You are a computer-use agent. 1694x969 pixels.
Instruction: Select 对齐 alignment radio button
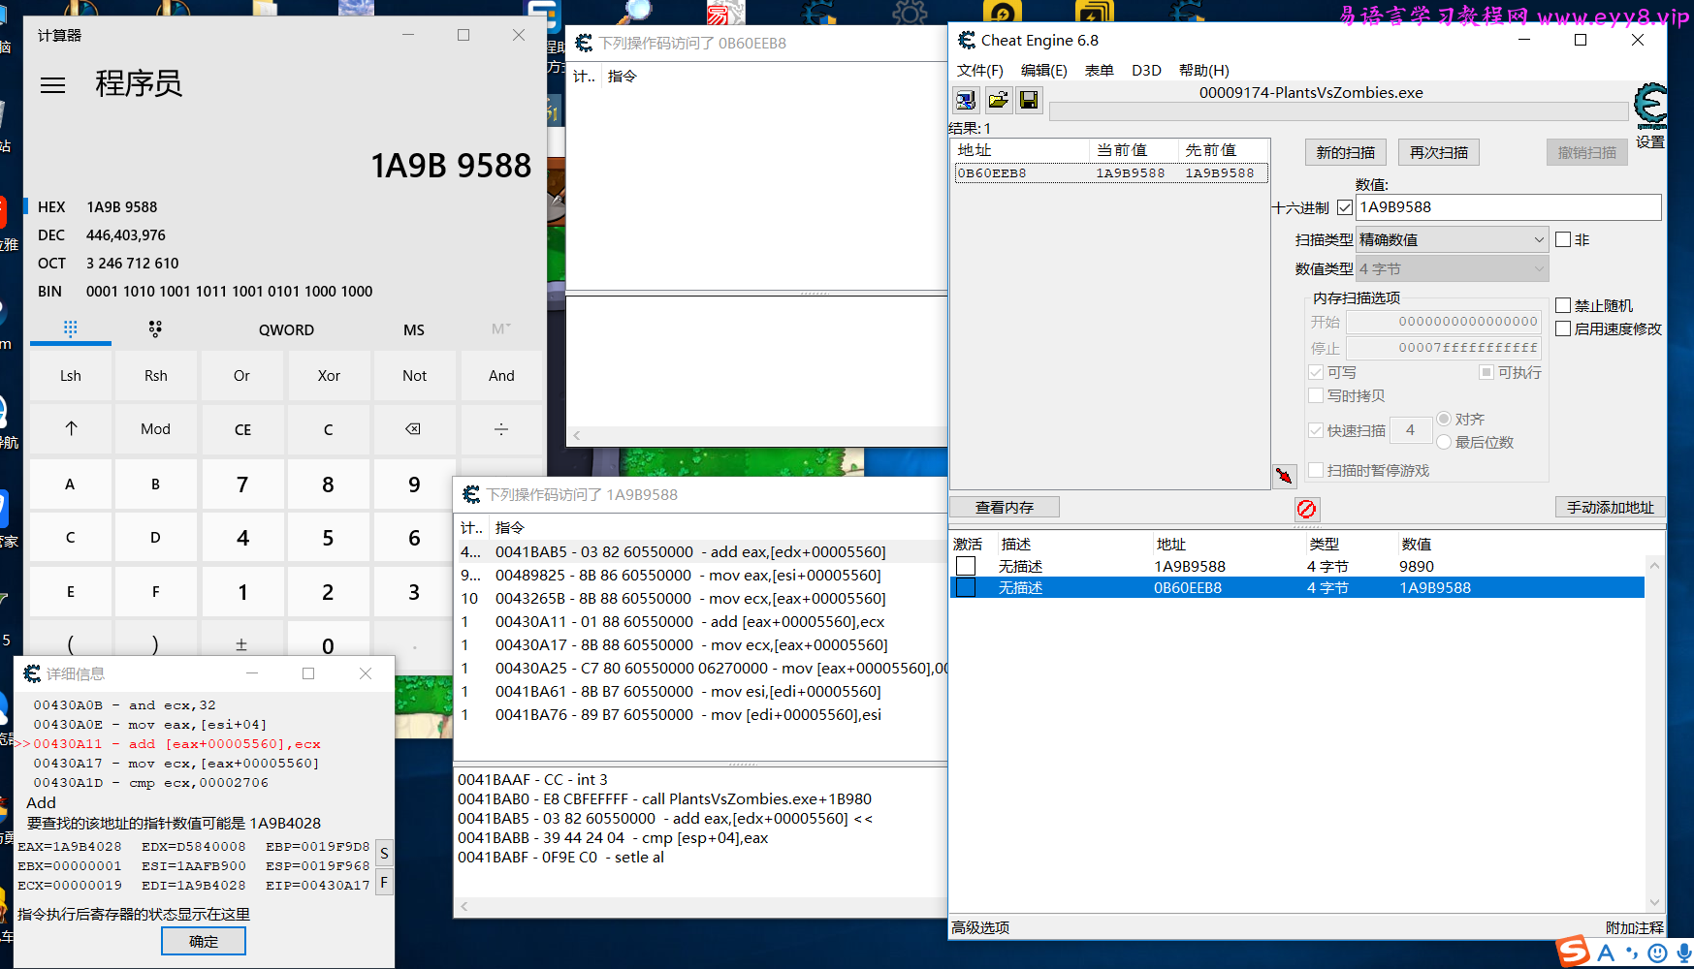tap(1444, 419)
